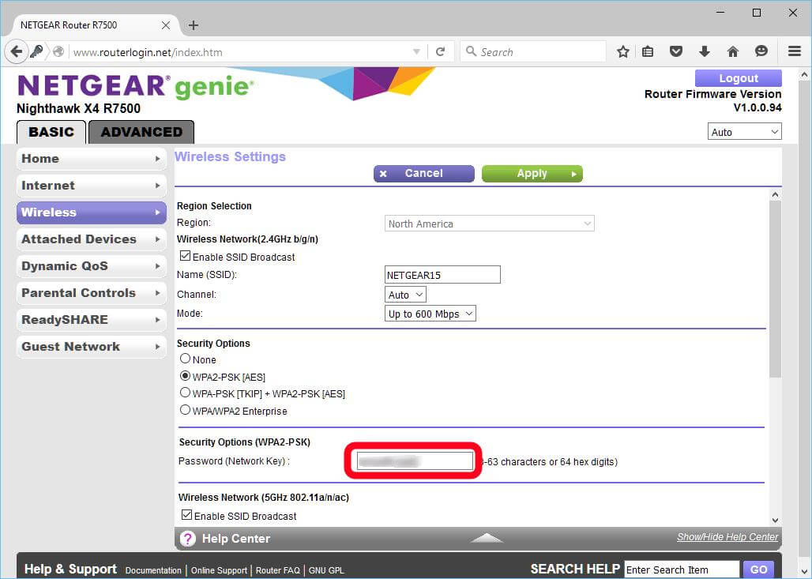Open Attached Devices in sidebar
Viewport: 812px width, 579px height.
click(91, 239)
